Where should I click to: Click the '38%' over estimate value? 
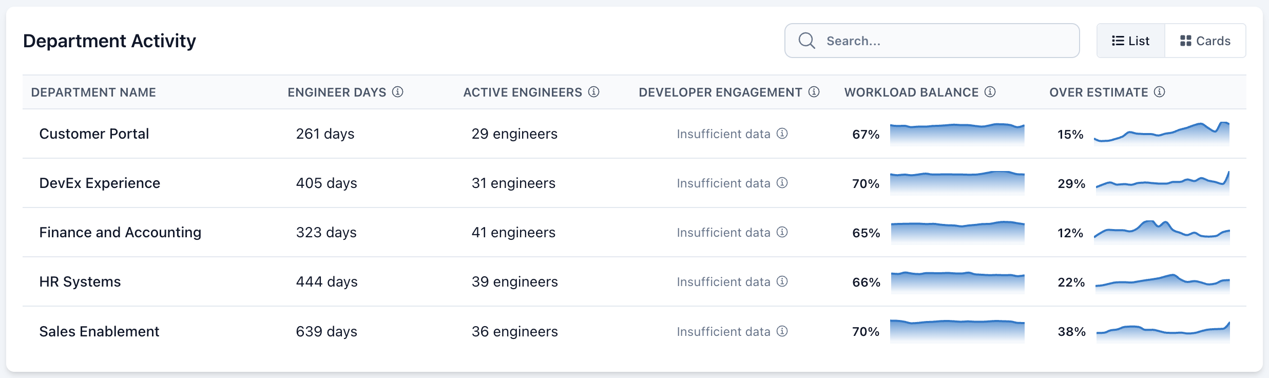pos(1072,332)
